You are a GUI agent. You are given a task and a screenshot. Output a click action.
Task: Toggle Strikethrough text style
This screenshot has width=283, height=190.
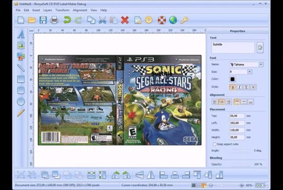253,87
